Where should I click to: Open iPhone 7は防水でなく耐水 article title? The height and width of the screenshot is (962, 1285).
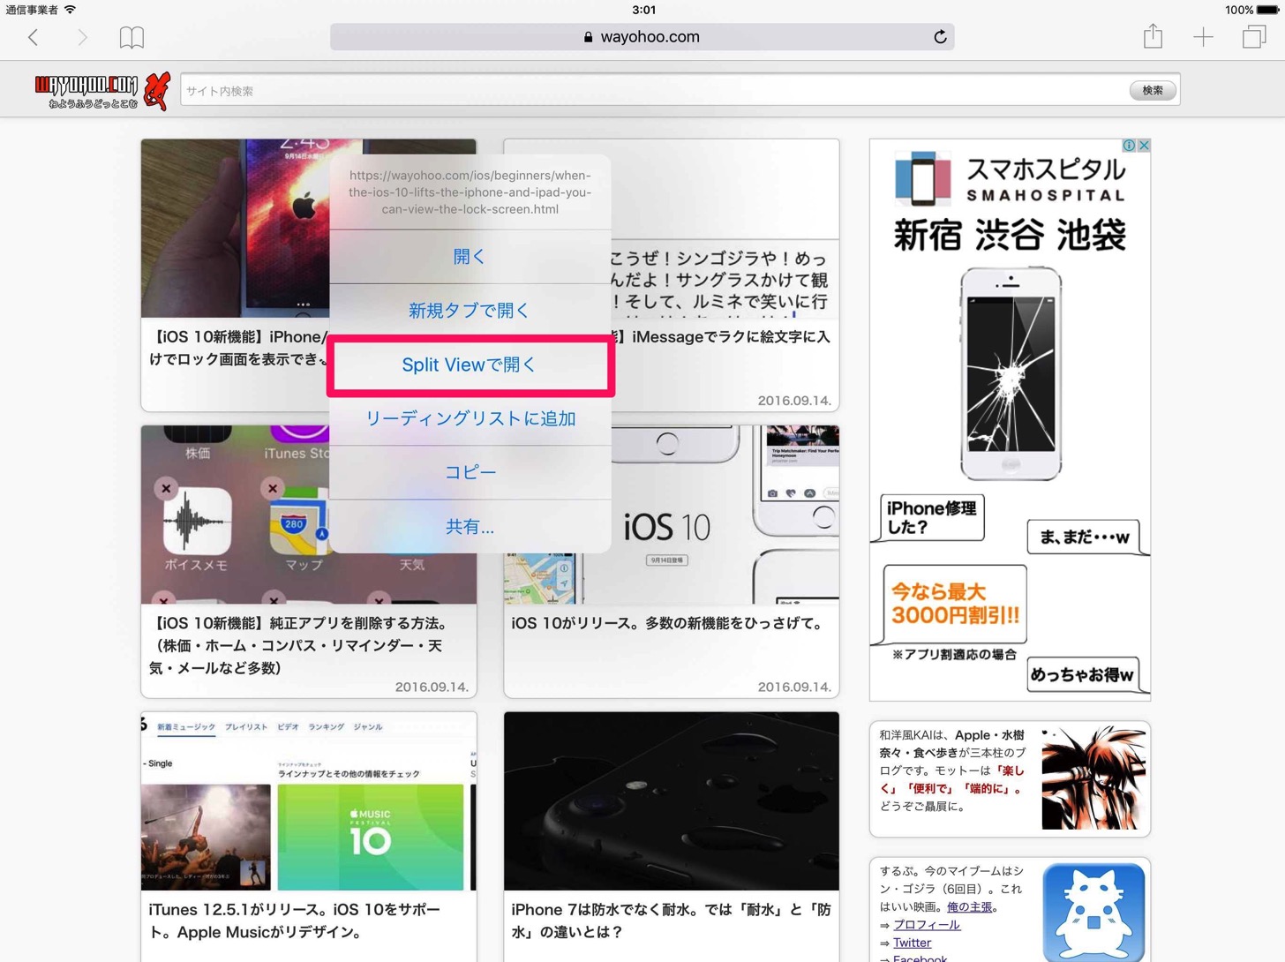[671, 921]
